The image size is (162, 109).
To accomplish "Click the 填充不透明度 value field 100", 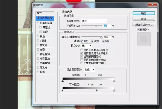I will pyautogui.click(x=107, y=37).
